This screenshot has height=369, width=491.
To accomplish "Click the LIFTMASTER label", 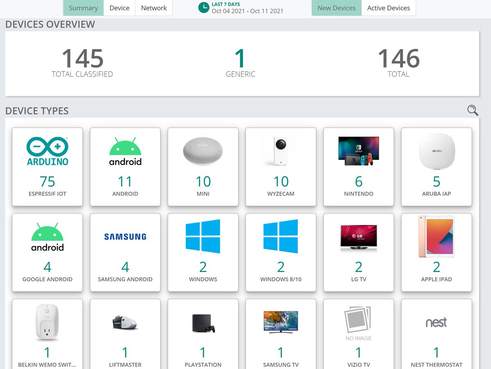I will tap(125, 364).
